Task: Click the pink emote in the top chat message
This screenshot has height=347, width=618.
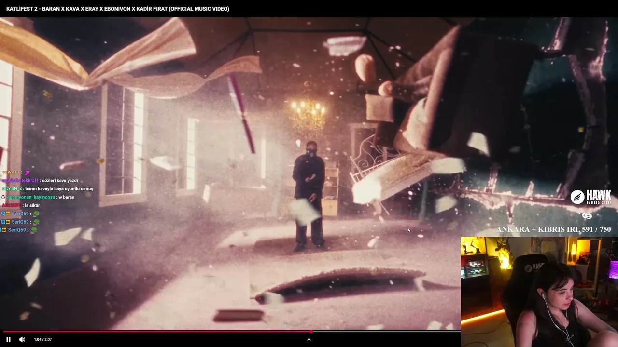Action: [x=27, y=173]
